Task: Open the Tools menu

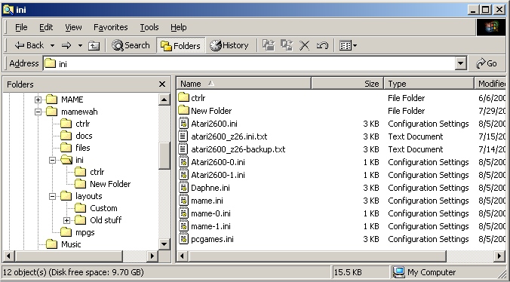Action: click(149, 27)
